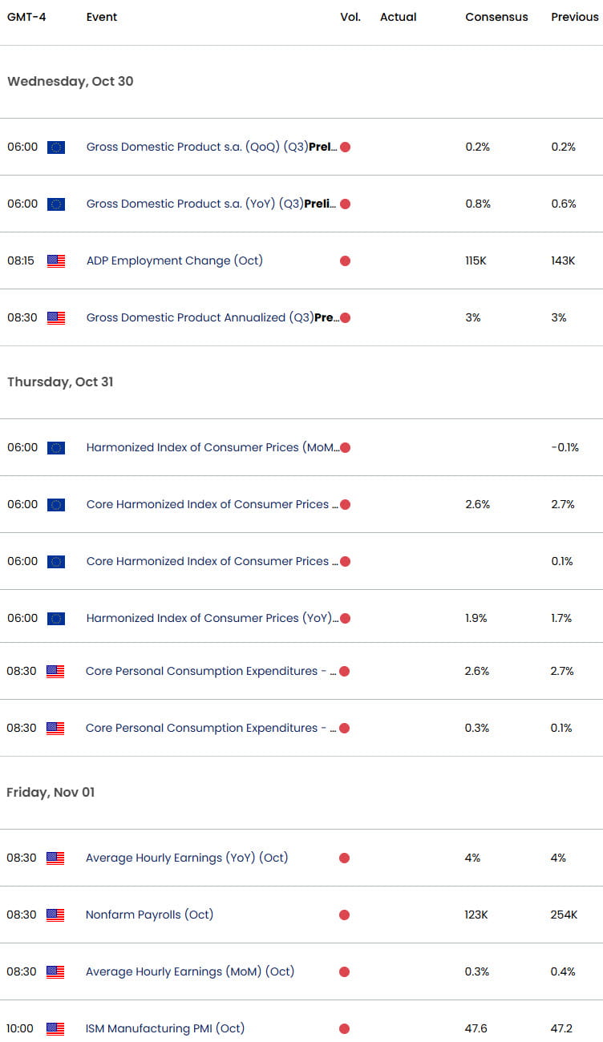Click the EU flag beside Harmonized Index of Consumer Prices (MoM)
This screenshot has height=1042, width=603.
[x=55, y=447]
